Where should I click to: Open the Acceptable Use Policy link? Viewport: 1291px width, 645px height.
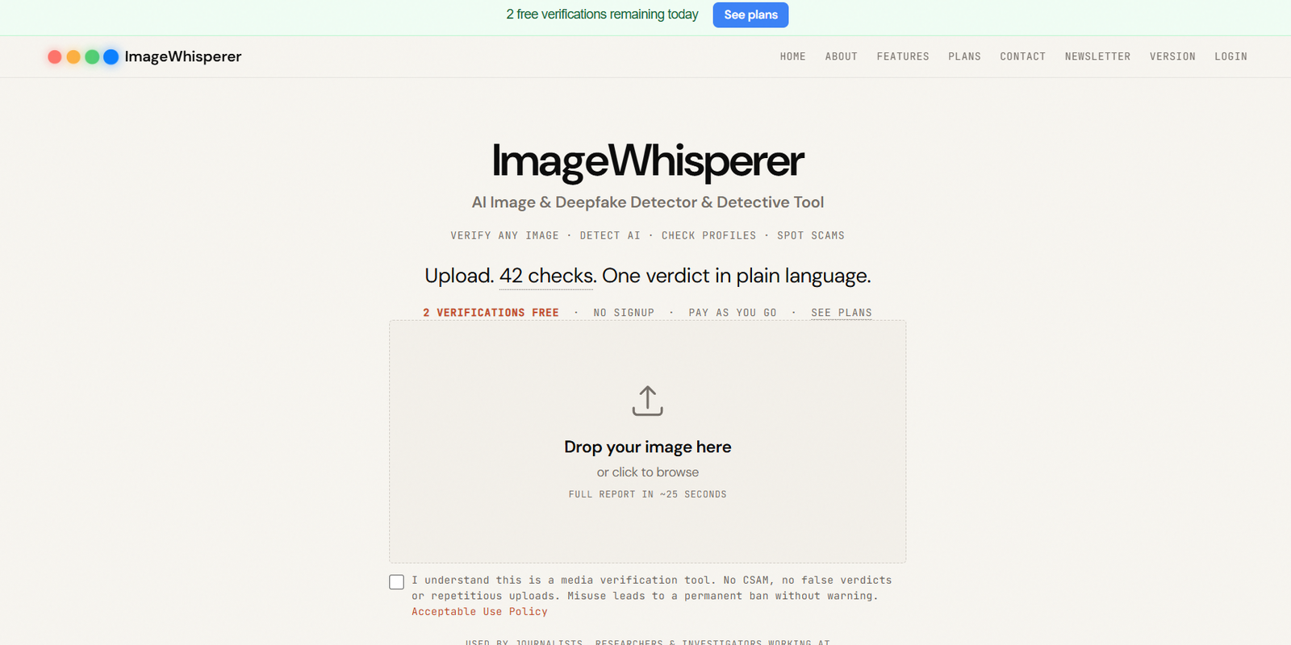(x=479, y=612)
